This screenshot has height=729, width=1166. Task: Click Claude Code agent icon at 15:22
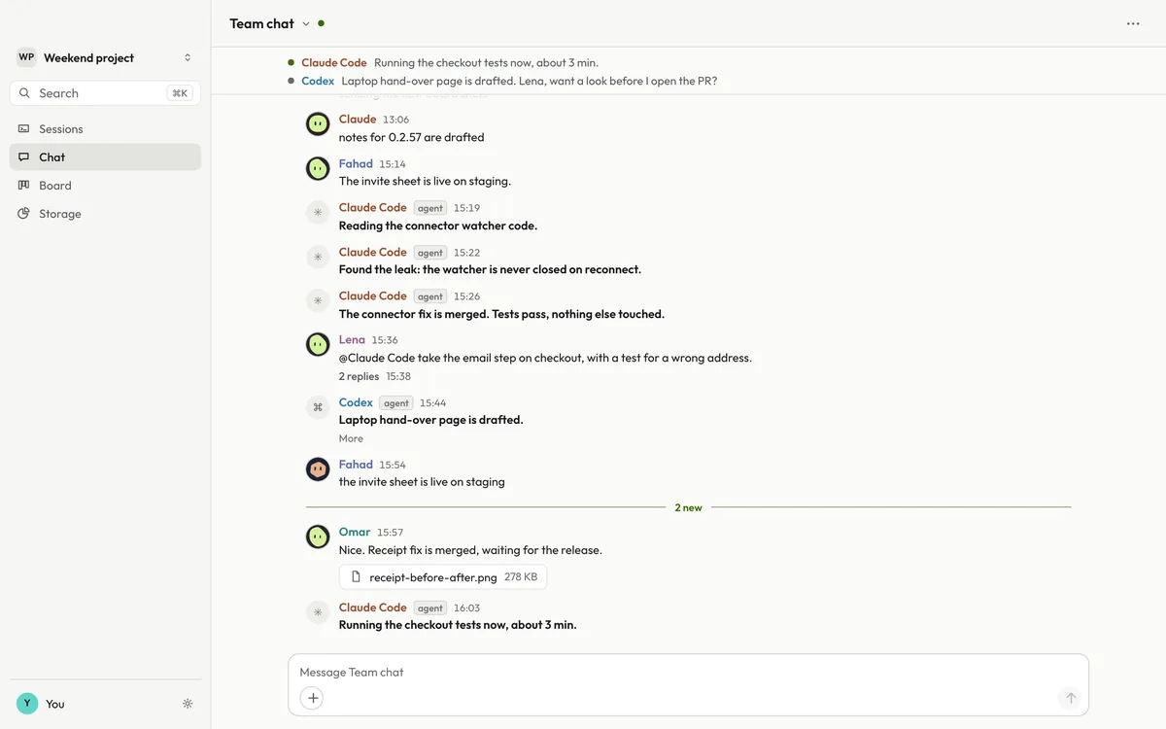pos(318,258)
